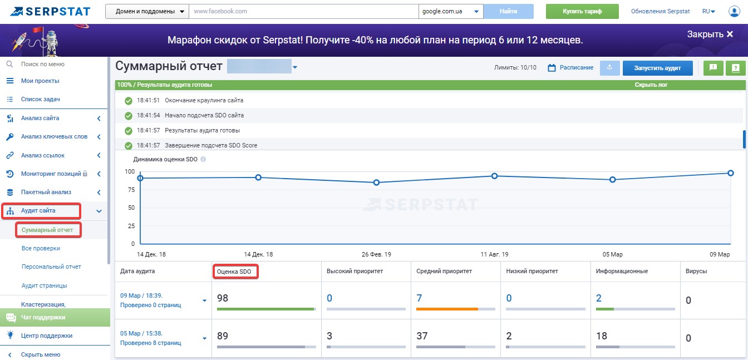Image resolution: width=748 pixels, height=360 pixels.
Task: Click the lightbulb icon for Центр поддержки
Action: pos(9,336)
